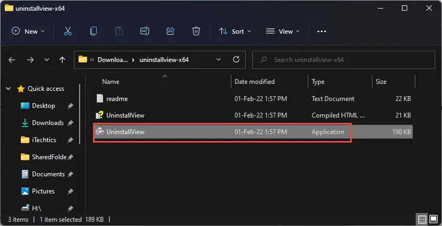Click the Documents icon in sidebar
442x226 pixels.
coord(25,174)
